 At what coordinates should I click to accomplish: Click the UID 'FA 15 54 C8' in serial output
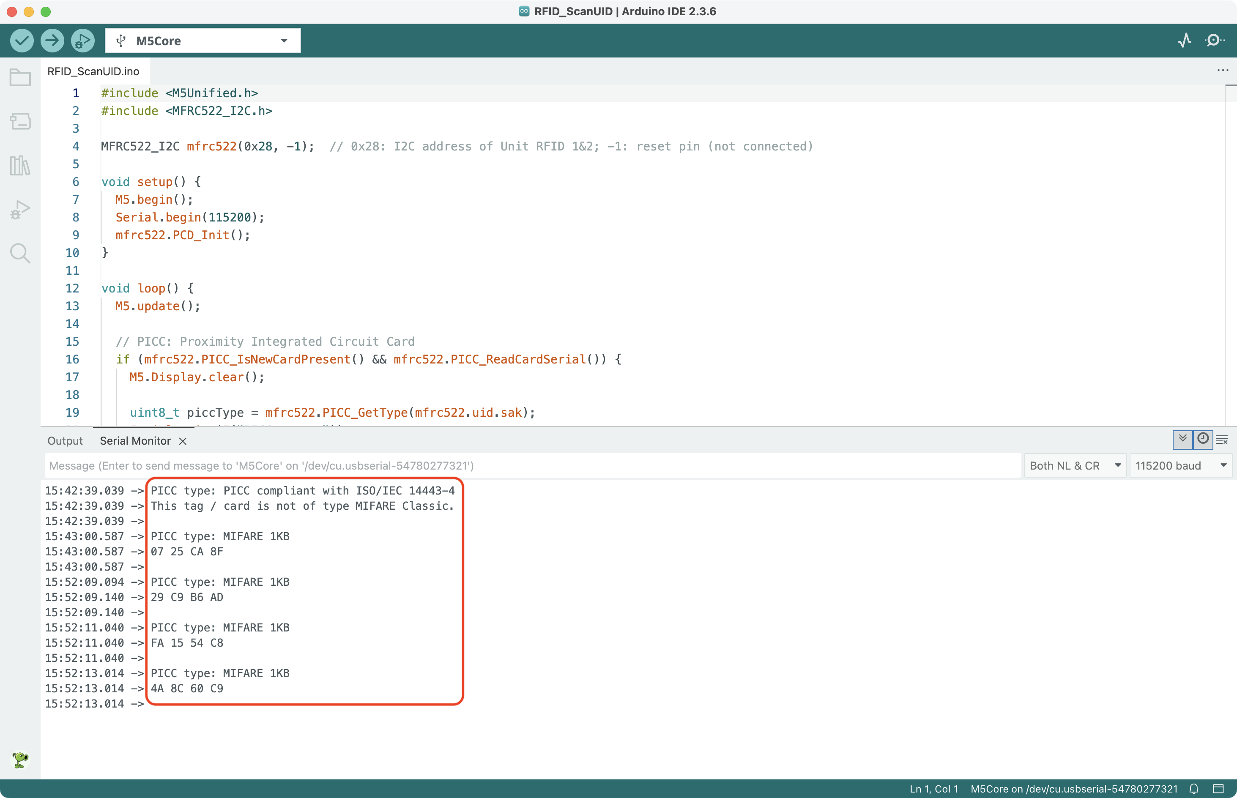pos(187,642)
